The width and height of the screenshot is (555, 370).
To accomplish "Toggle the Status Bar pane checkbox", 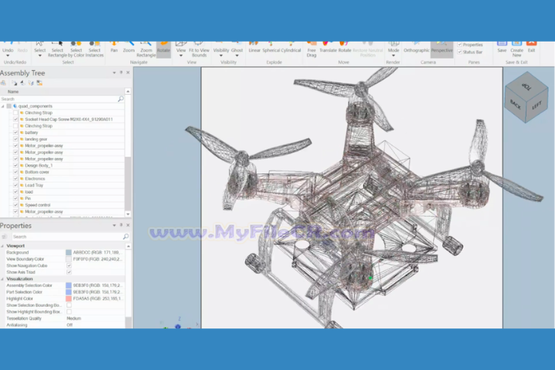I will point(459,52).
